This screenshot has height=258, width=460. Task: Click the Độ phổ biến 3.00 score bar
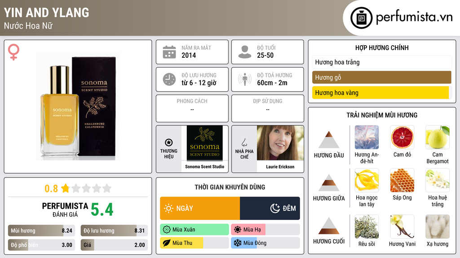[41, 245]
